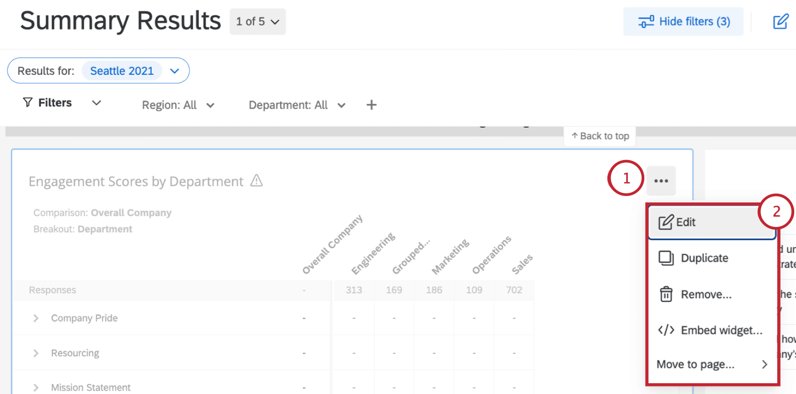Open the page selector 1 of 5
Image resolution: width=796 pixels, height=394 pixels.
[258, 22]
